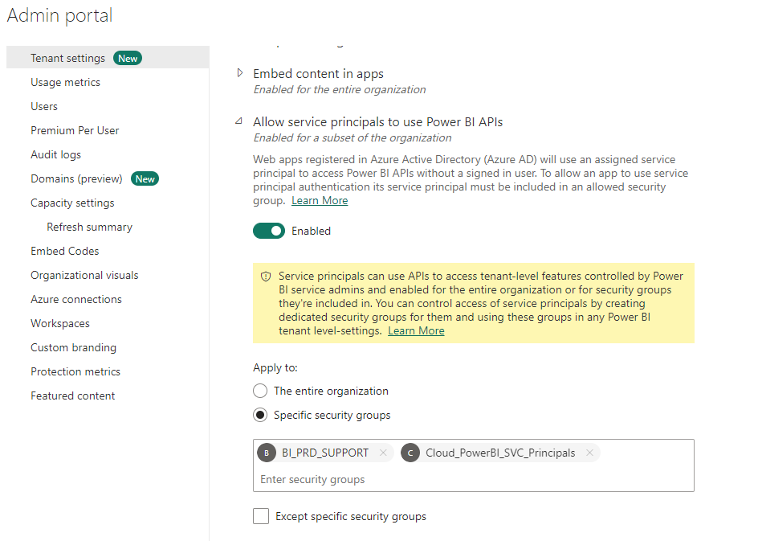Click the New badge next to Tenant settings
Image resolution: width=758 pixels, height=541 pixels.
128,58
